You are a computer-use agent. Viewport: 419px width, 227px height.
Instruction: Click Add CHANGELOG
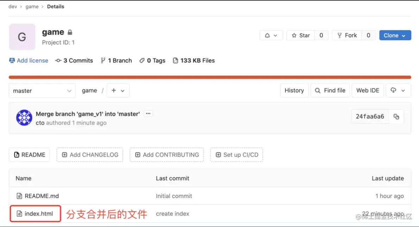click(x=90, y=155)
